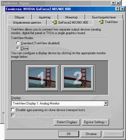The height and width of the screenshot is (140, 126).
Task: Enable Disable auto-panning on clone device checkbox
Action: click(13, 110)
